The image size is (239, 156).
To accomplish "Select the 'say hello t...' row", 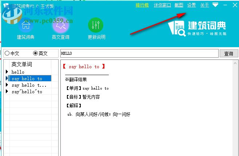I will (x=30, y=85).
